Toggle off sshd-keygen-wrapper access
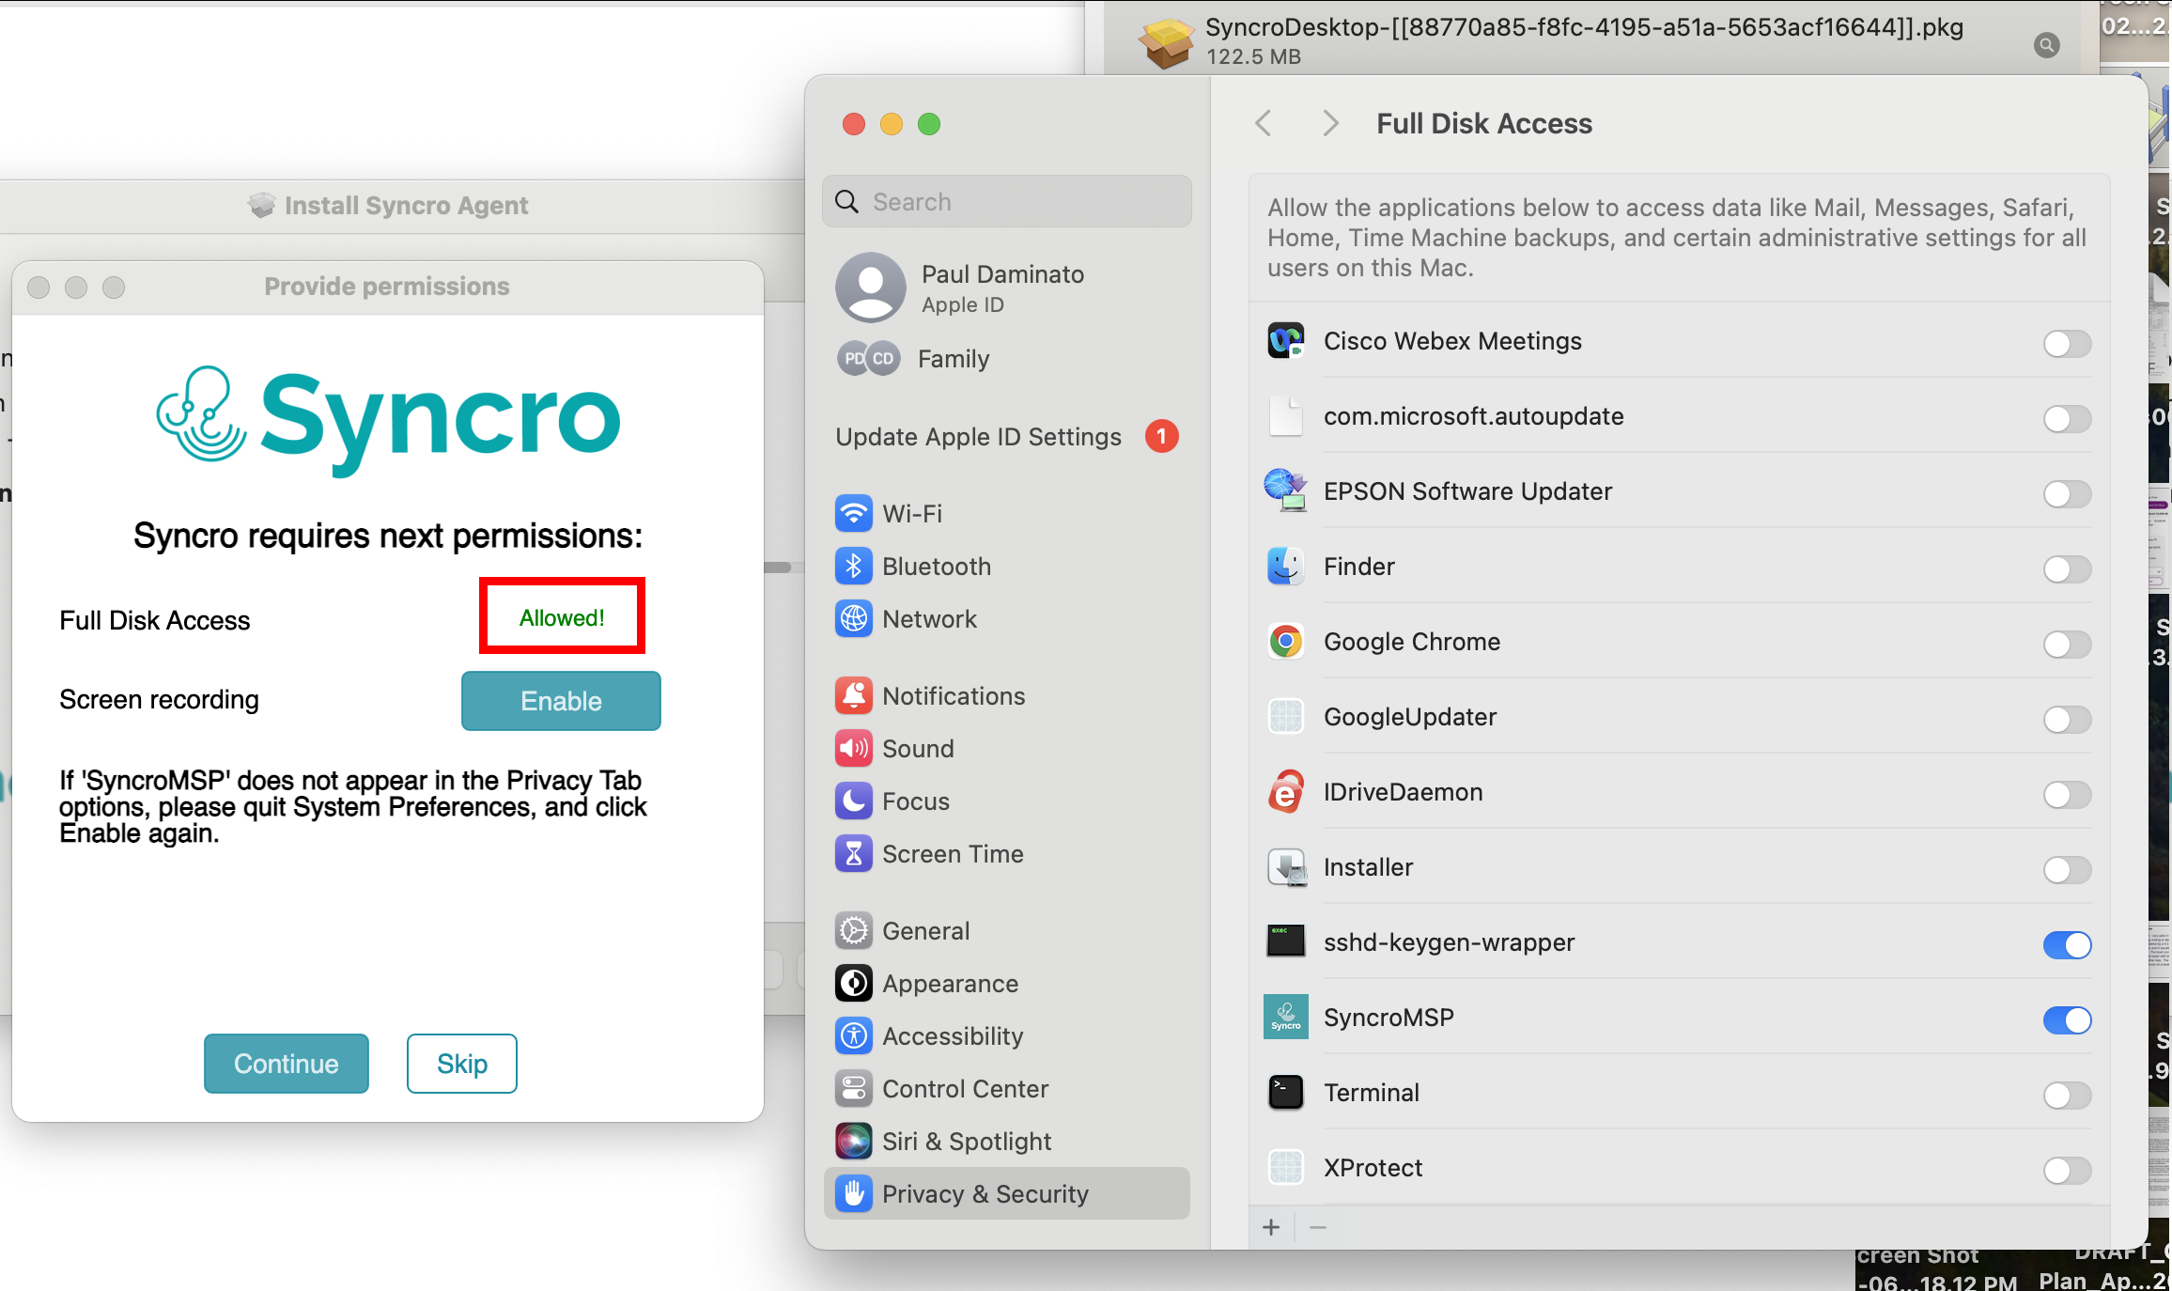The height and width of the screenshot is (1291, 2172). coord(2067,944)
